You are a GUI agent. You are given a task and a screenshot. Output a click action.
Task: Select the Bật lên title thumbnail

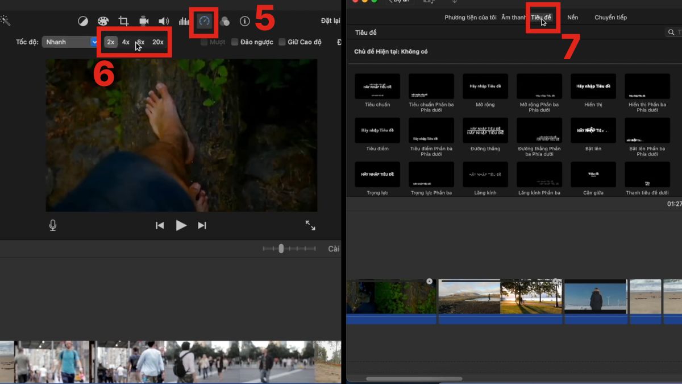pyautogui.click(x=593, y=130)
